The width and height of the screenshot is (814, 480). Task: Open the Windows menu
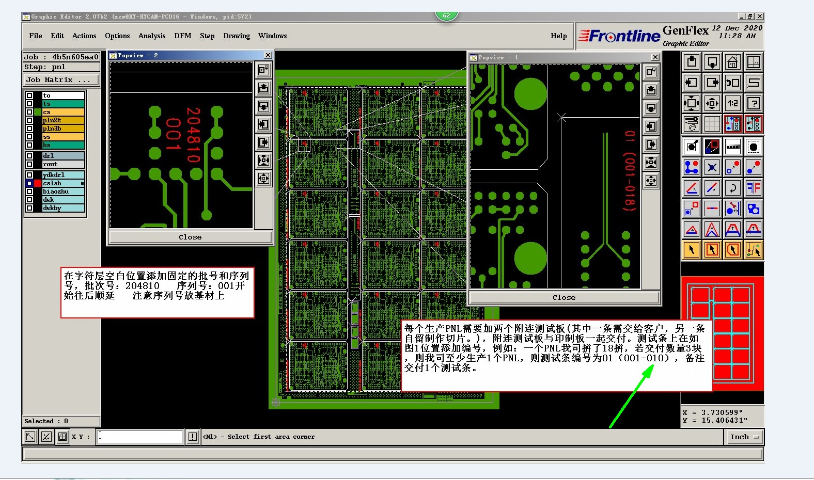point(272,36)
